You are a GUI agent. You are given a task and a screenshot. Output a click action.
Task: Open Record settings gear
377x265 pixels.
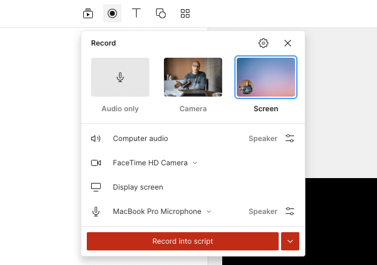[263, 43]
